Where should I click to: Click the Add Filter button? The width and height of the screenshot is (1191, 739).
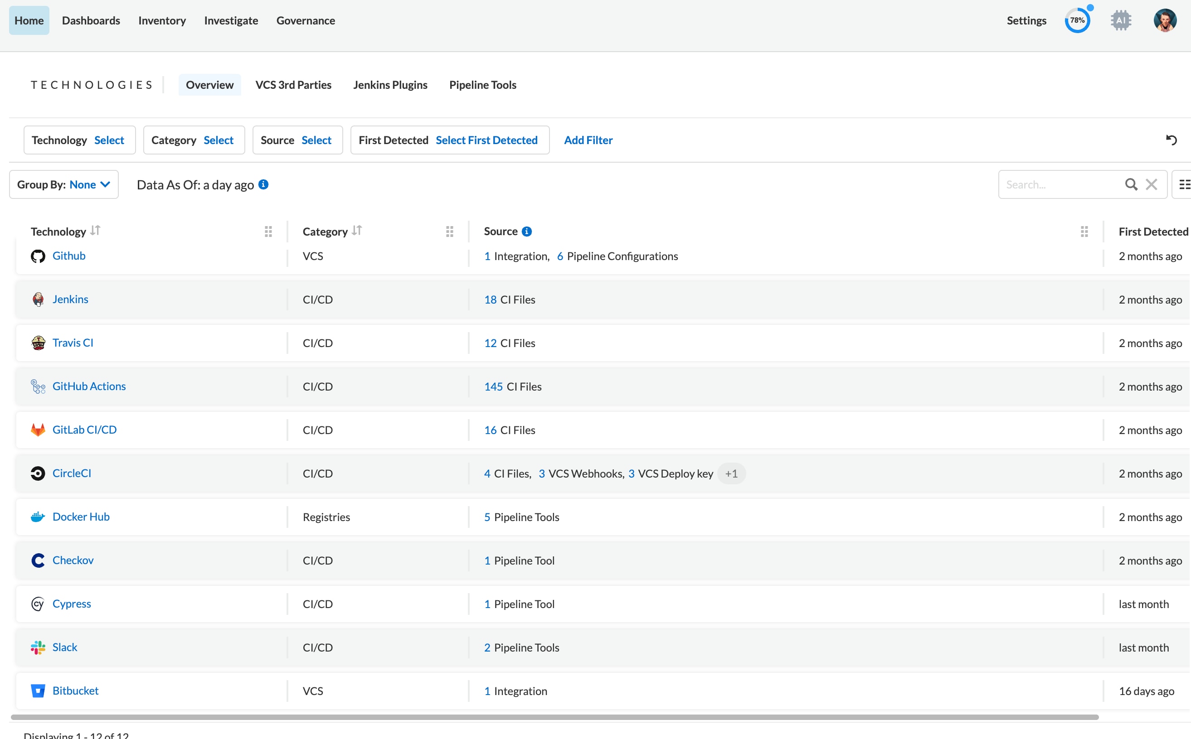coord(588,140)
